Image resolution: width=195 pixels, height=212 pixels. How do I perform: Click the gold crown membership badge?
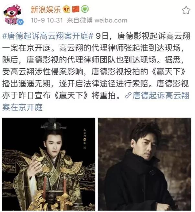67,9
